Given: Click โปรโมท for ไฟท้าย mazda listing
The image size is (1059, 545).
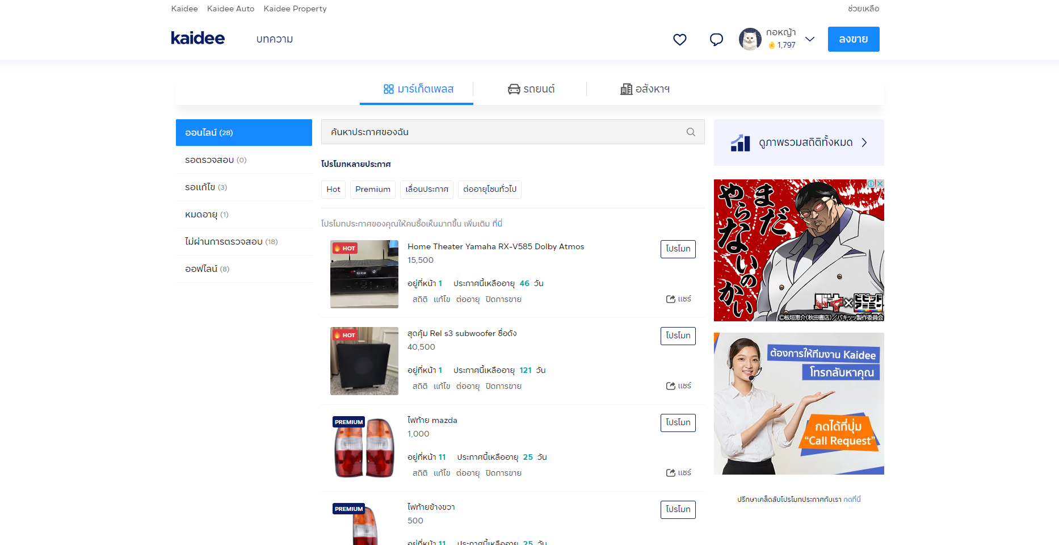Looking at the screenshot, I should coord(678,423).
